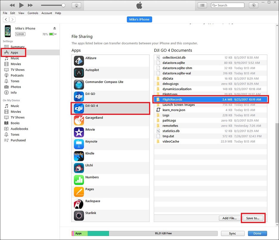Select the videoCache folder
279x240 pixels.
pos(210,141)
